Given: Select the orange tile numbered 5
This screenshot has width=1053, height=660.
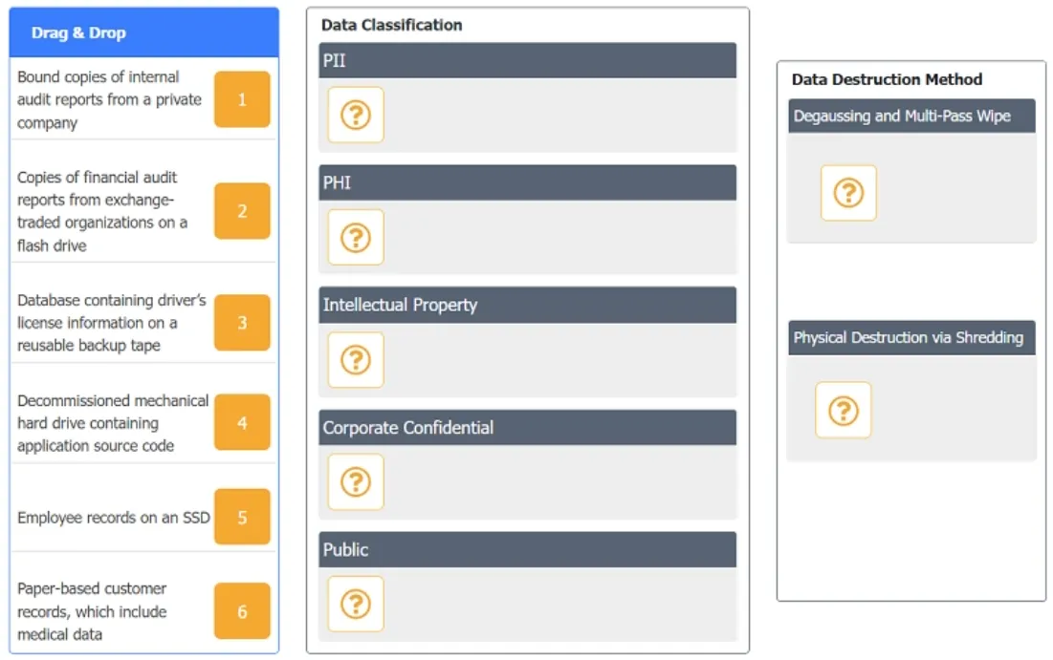Looking at the screenshot, I should 242,517.
